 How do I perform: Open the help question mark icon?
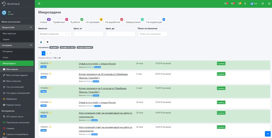[x=263, y=4]
